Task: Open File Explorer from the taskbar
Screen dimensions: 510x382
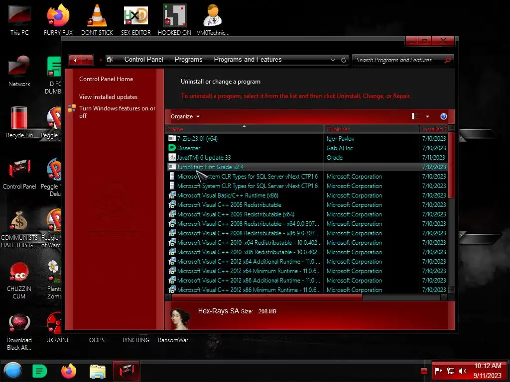Action: 98,371
